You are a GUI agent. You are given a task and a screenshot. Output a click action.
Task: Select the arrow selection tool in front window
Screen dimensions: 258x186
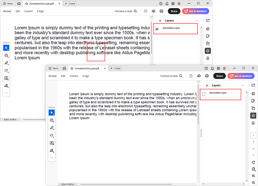tap(52, 113)
